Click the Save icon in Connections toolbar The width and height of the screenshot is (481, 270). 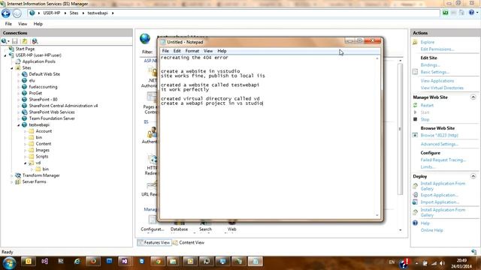coord(15,41)
